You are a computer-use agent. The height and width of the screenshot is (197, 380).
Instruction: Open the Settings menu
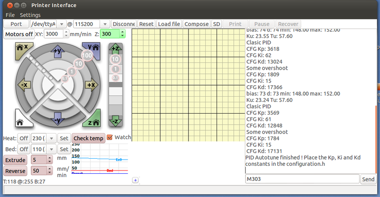coord(30,15)
